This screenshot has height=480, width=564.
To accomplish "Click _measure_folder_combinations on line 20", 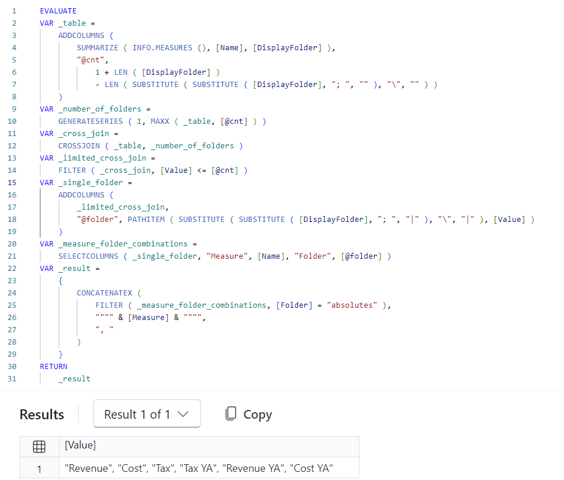I will [x=123, y=244].
